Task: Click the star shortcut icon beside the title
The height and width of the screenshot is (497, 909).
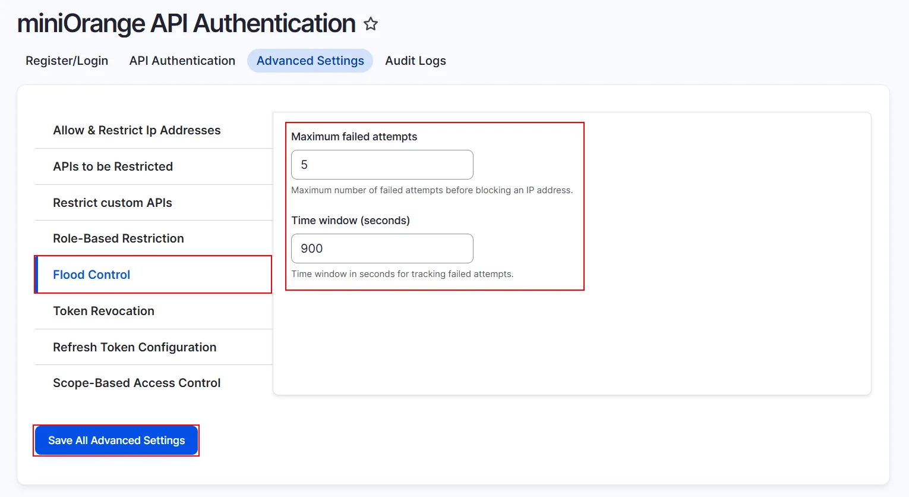Action: (x=371, y=24)
